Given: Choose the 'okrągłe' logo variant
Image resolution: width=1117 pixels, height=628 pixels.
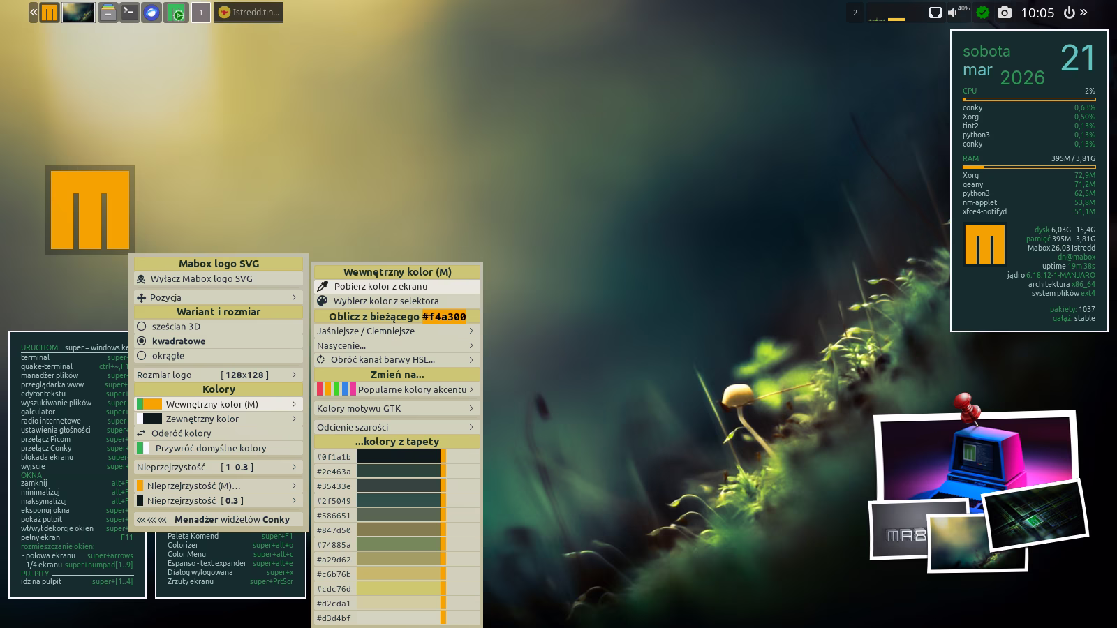Looking at the screenshot, I should click(168, 356).
